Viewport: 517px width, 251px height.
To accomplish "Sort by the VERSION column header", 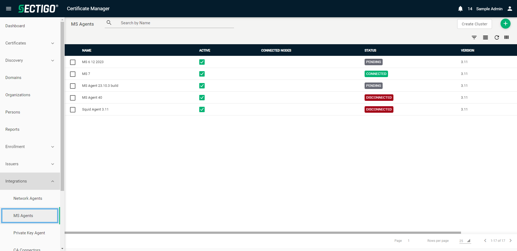I will point(467,50).
